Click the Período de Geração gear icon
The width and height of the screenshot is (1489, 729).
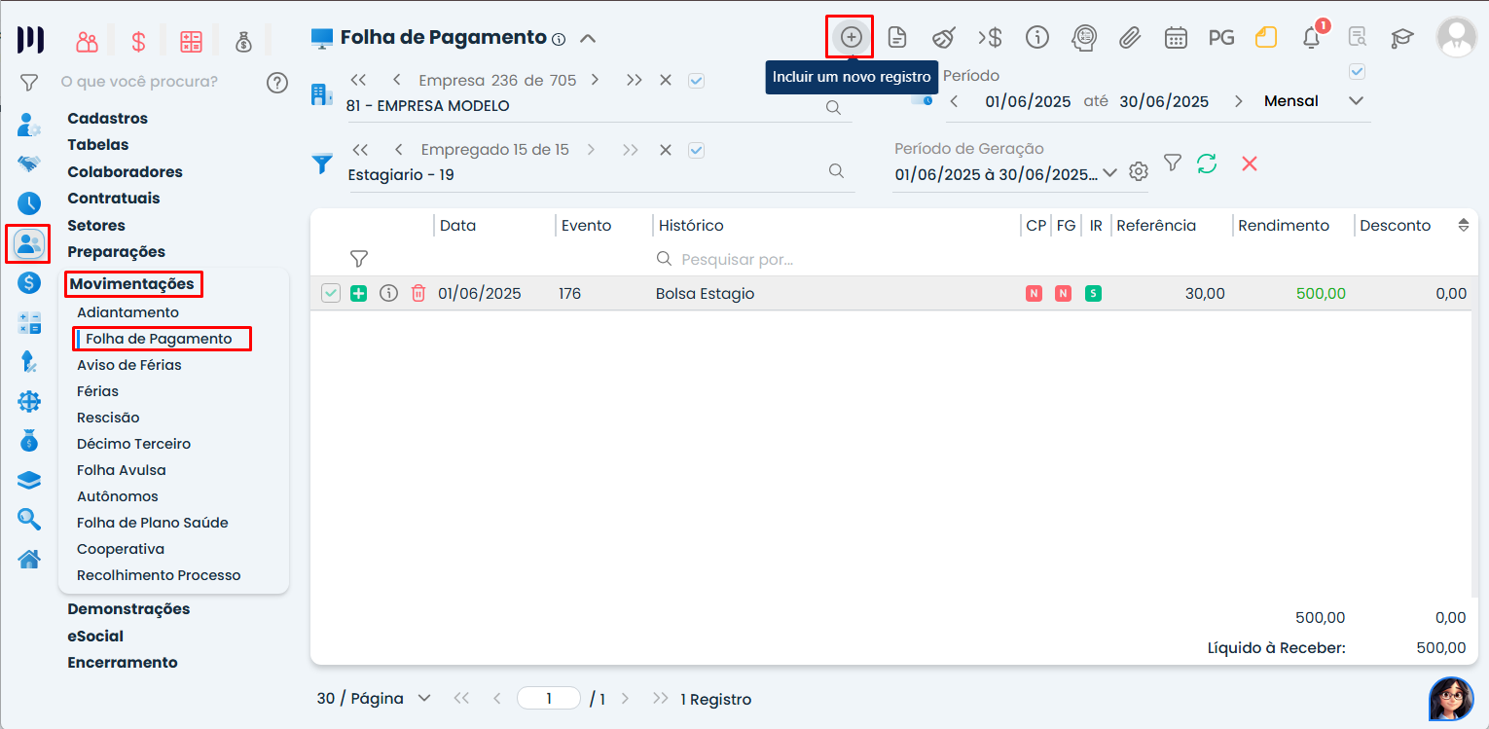point(1139,172)
